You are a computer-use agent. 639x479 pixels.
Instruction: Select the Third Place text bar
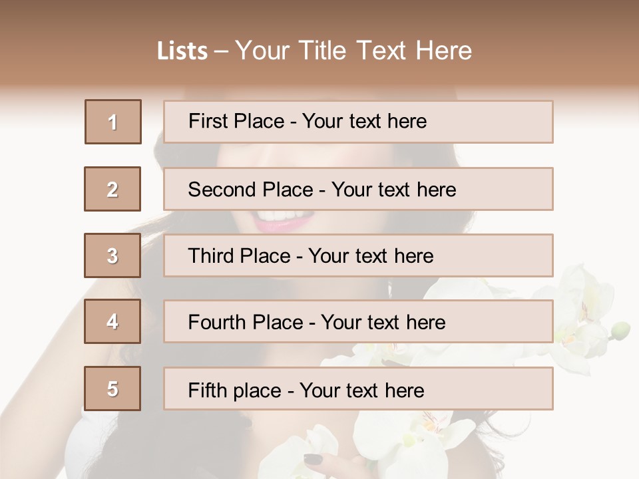[x=358, y=255]
